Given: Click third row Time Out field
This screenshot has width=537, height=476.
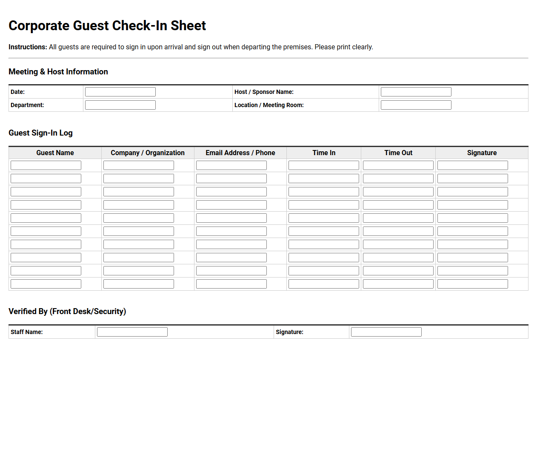Looking at the screenshot, I should tap(398, 192).
